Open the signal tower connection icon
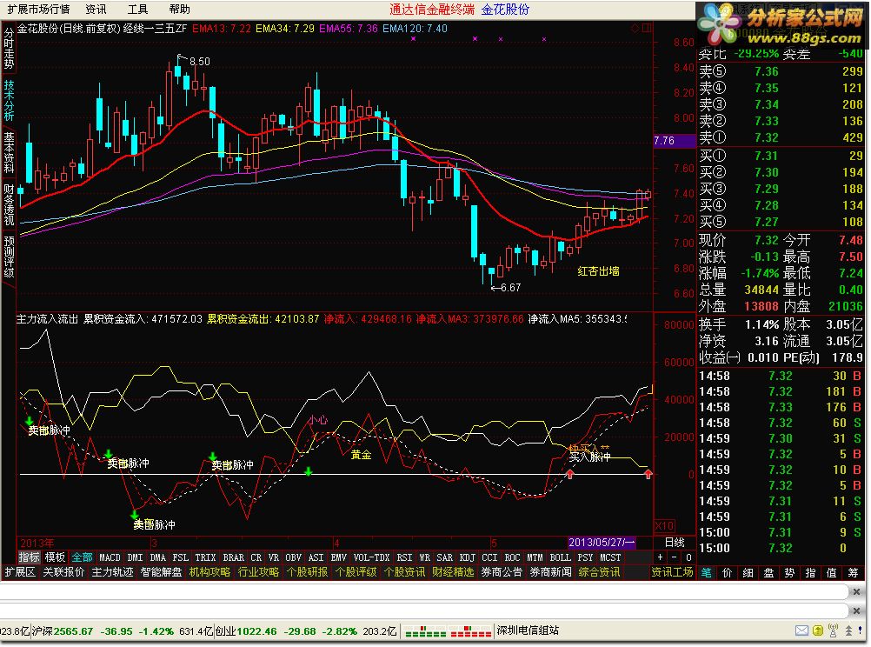 834,630
